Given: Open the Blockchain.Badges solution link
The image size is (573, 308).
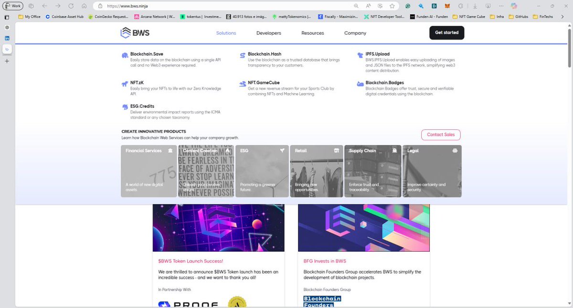Looking at the screenshot, I should point(385,83).
